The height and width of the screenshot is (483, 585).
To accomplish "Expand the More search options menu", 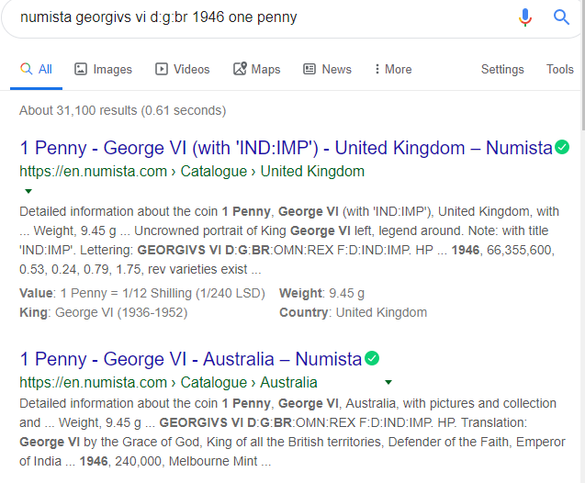I will pos(392,69).
